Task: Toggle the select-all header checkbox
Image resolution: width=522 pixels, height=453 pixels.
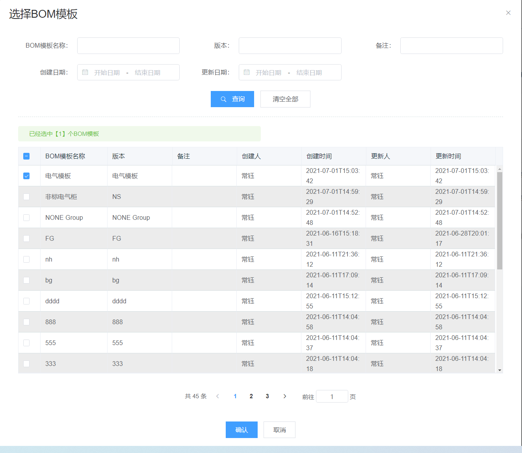Action: pos(26,156)
